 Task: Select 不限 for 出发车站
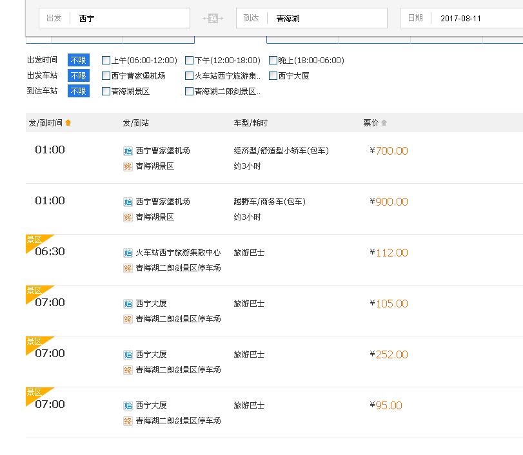(x=79, y=75)
